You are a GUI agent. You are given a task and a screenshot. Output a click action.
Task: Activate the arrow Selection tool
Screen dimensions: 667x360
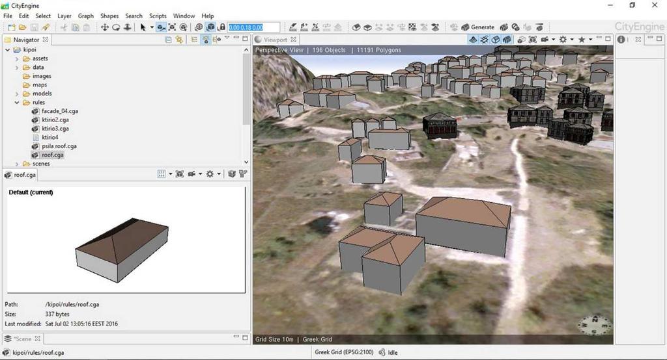click(x=143, y=27)
